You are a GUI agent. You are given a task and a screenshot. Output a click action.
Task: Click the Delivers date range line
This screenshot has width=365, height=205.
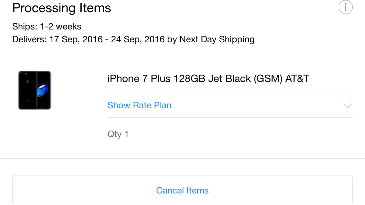(133, 39)
